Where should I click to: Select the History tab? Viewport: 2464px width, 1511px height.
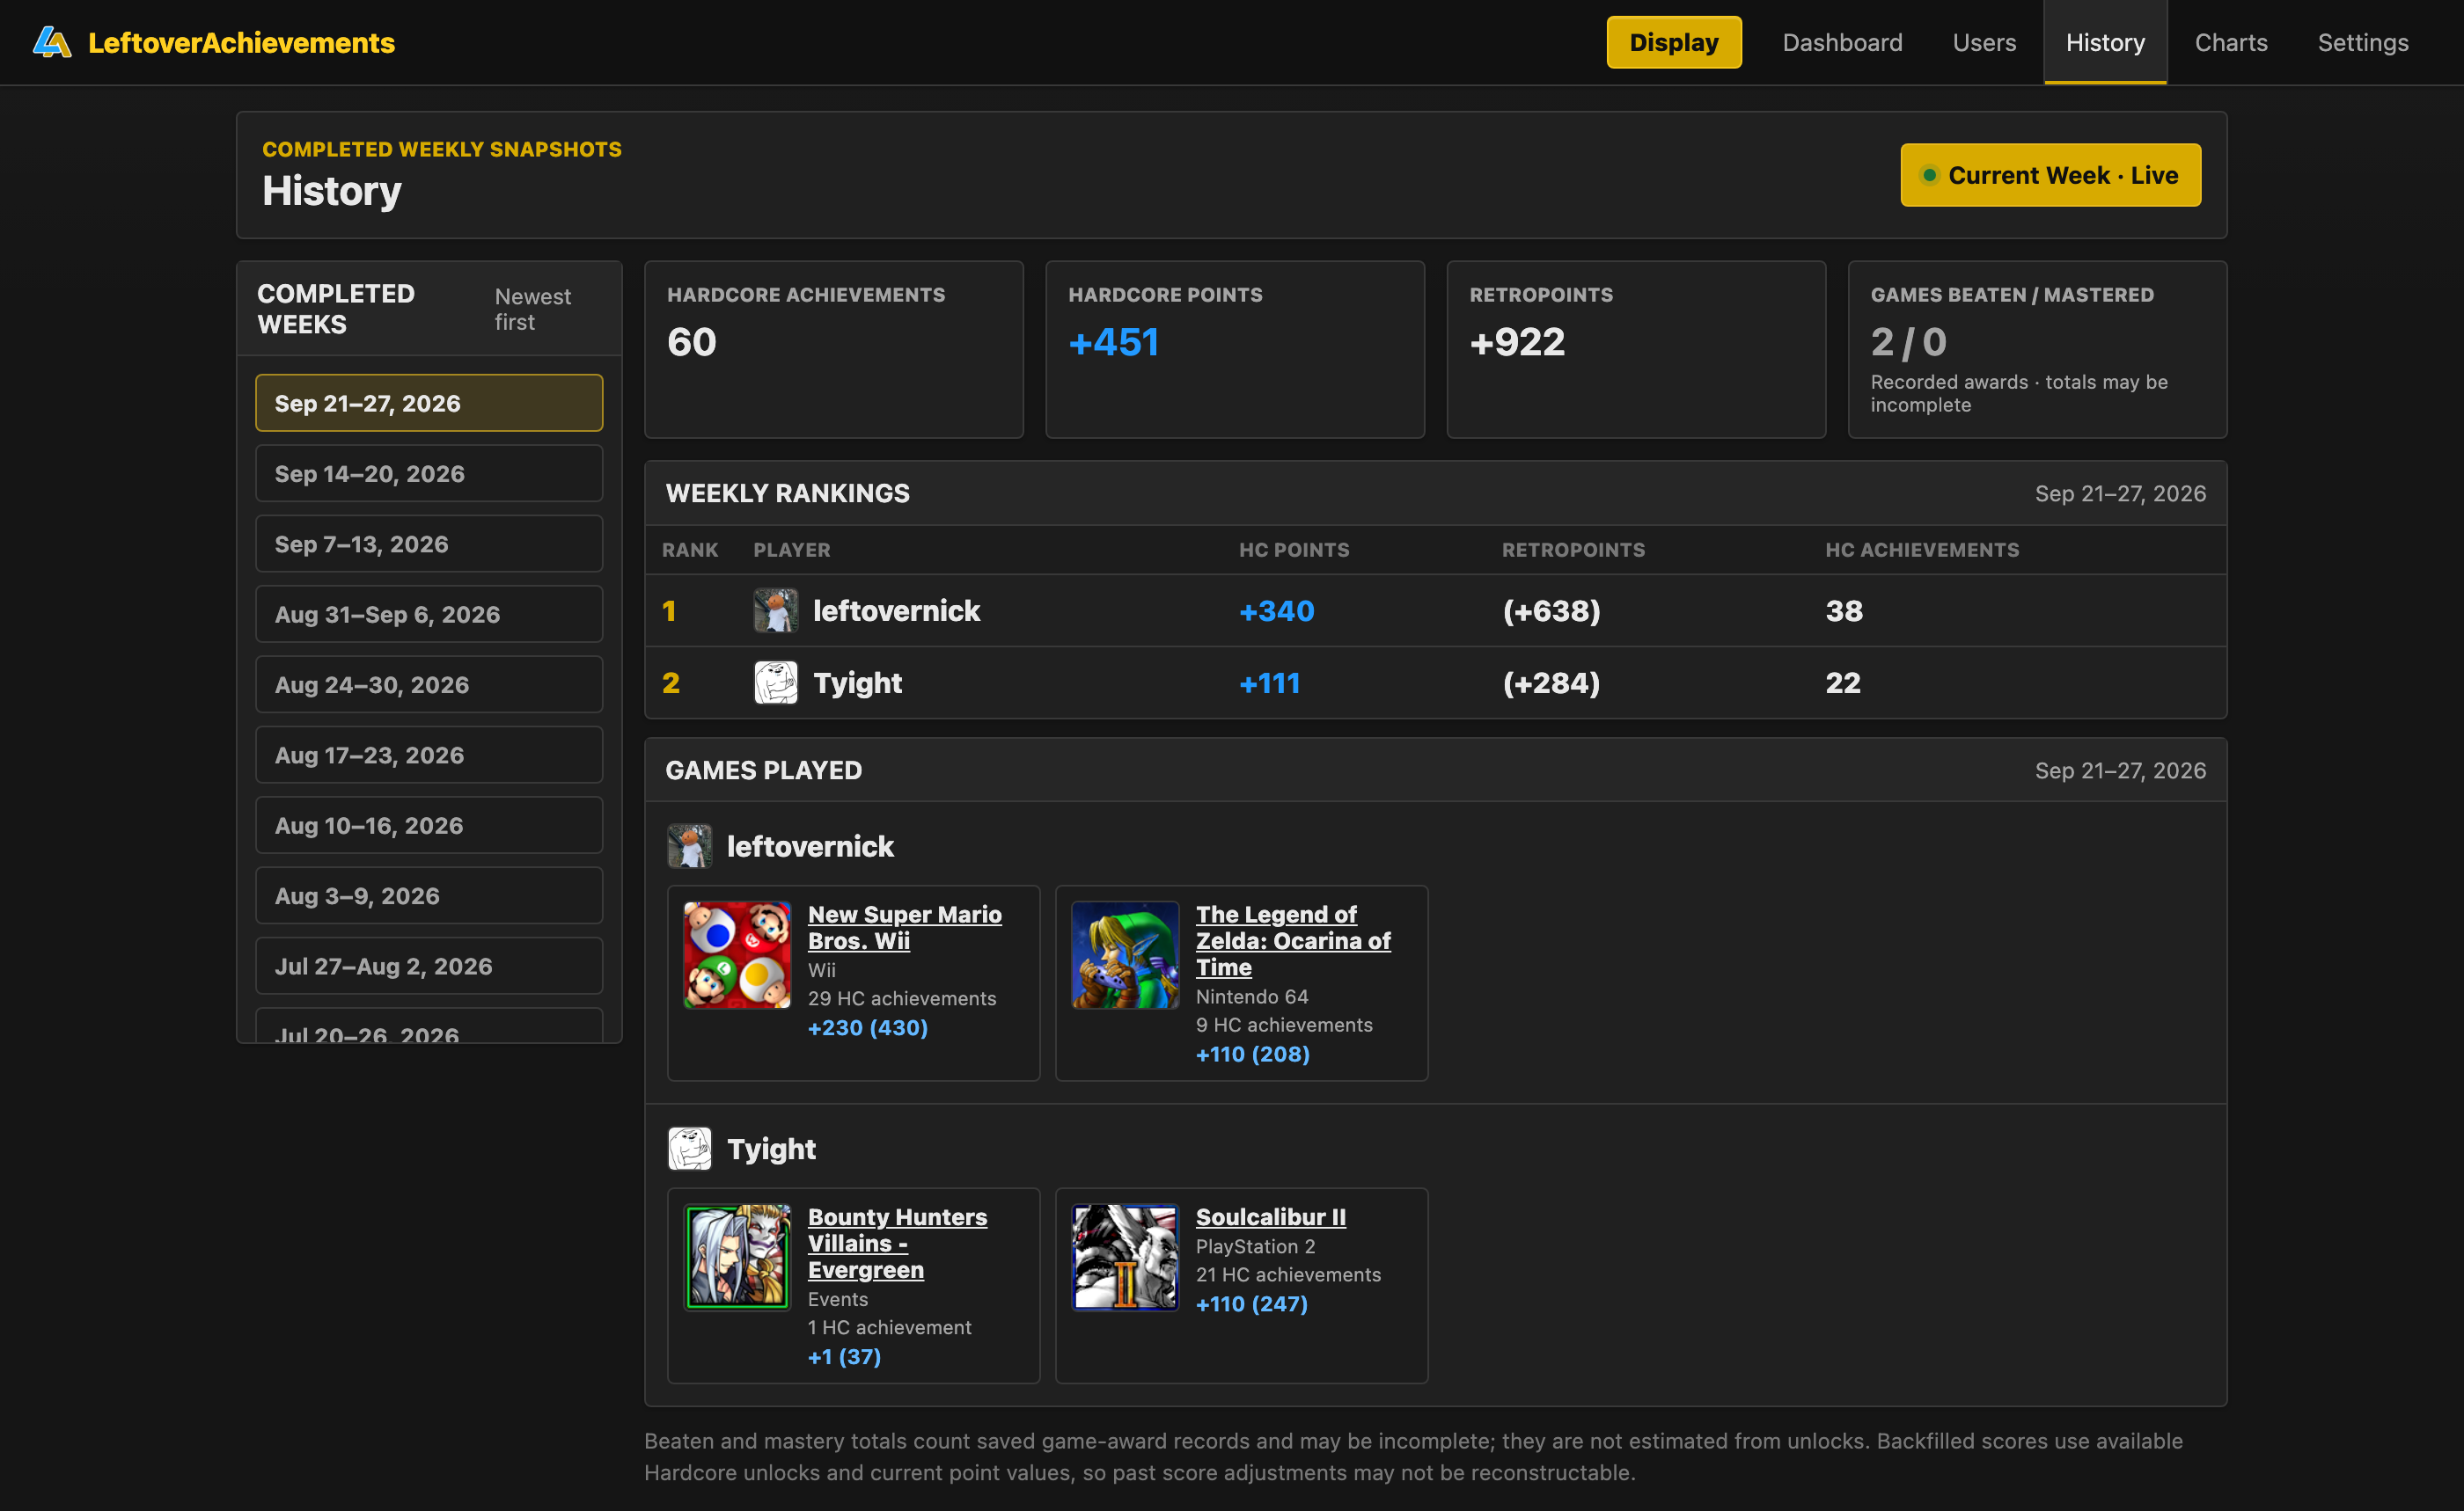pos(2105,42)
